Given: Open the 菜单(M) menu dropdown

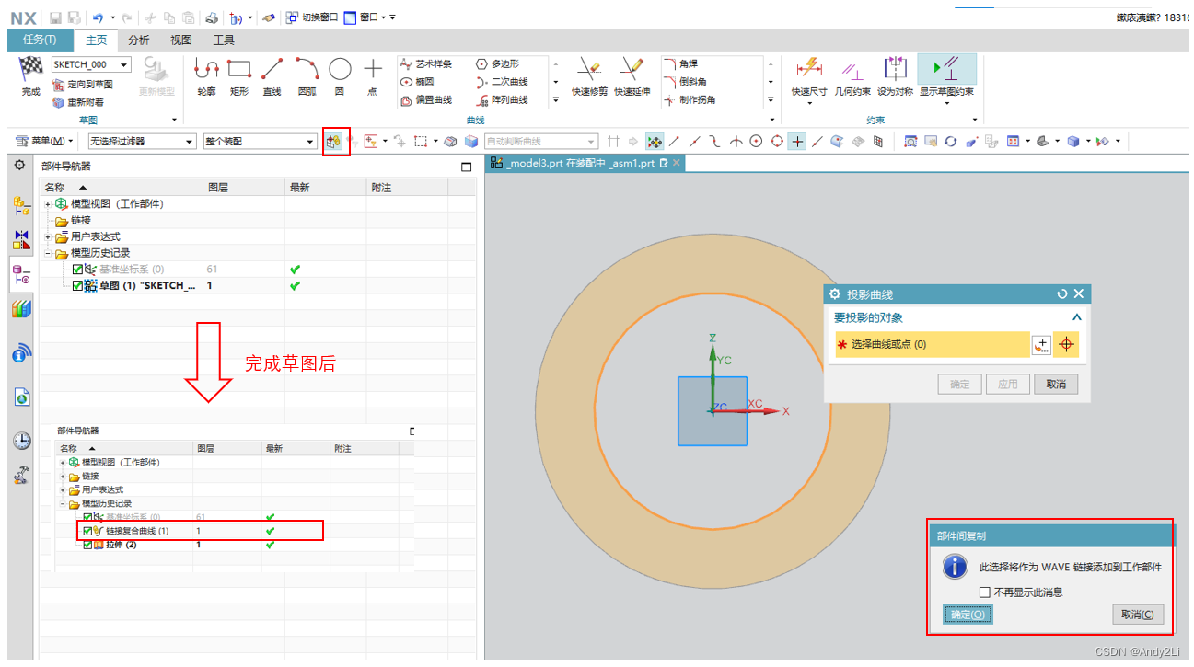Looking at the screenshot, I should pos(46,141).
